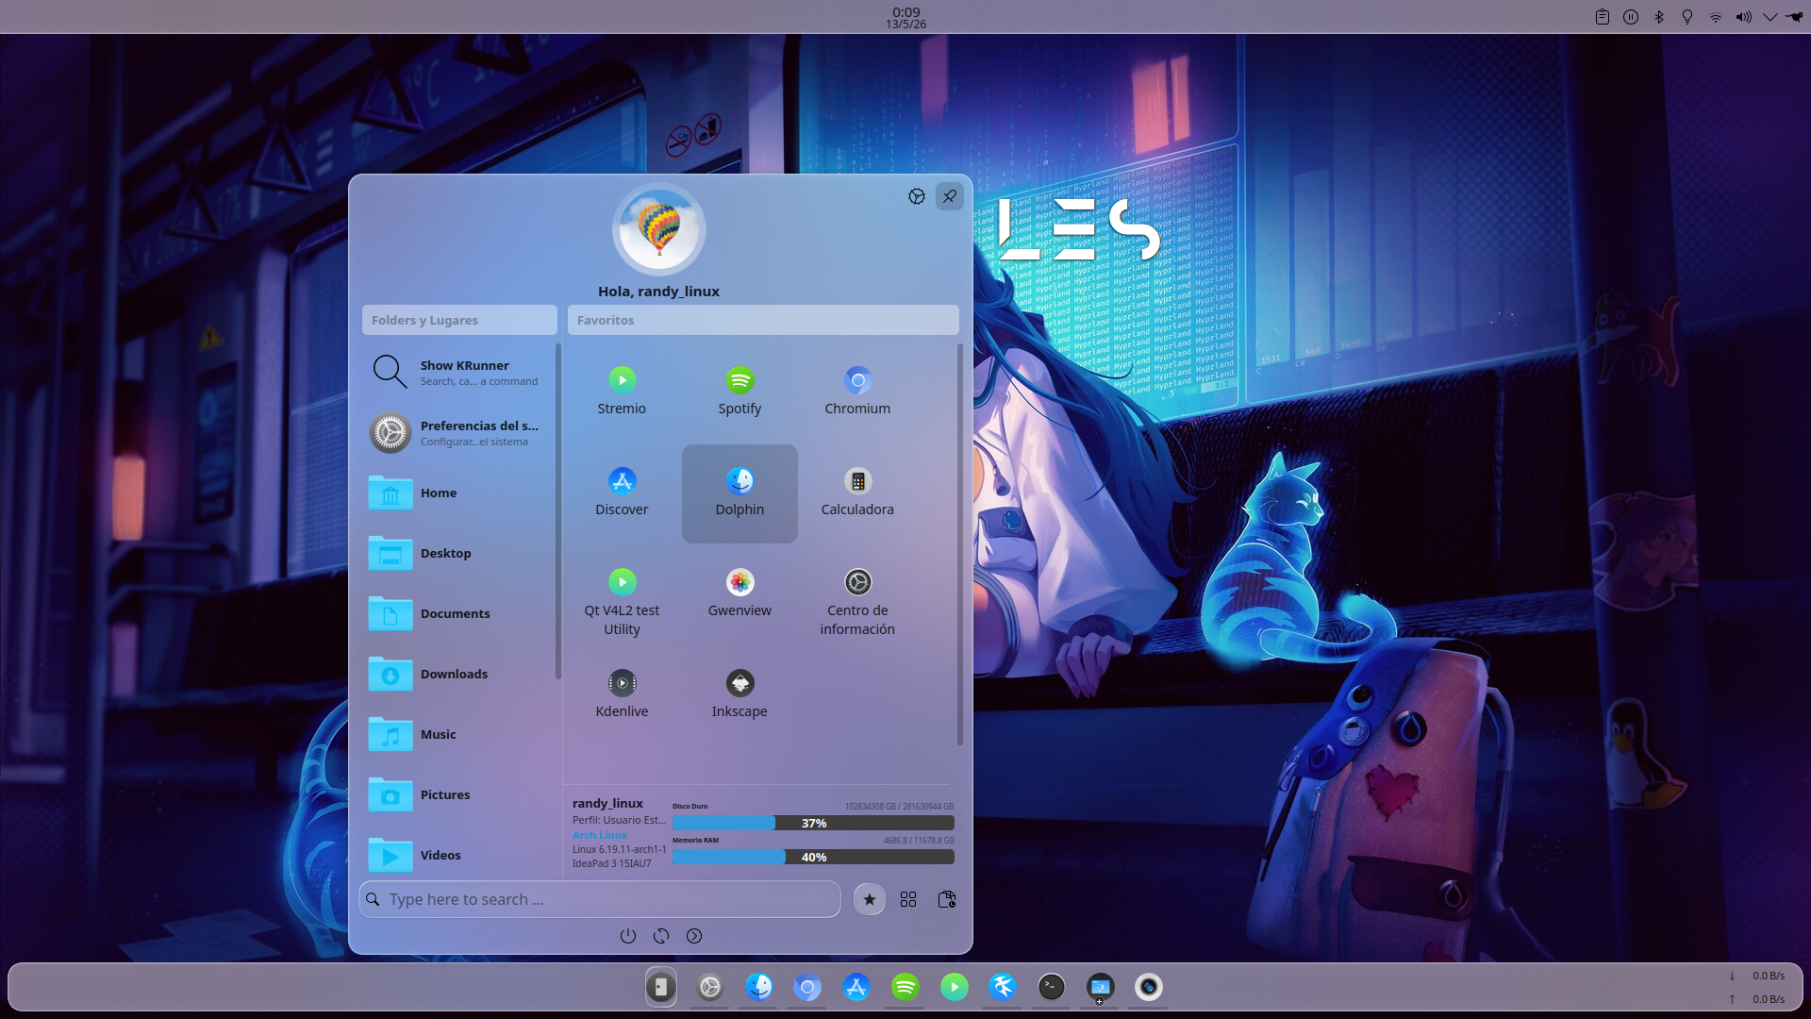The width and height of the screenshot is (1811, 1019).
Task: Open the Pictures folder
Action: tap(459, 794)
